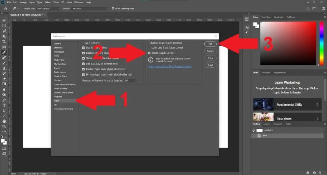The image size is (327, 175).
Task: Select the Horizontal Type tool
Action: coord(4,106)
